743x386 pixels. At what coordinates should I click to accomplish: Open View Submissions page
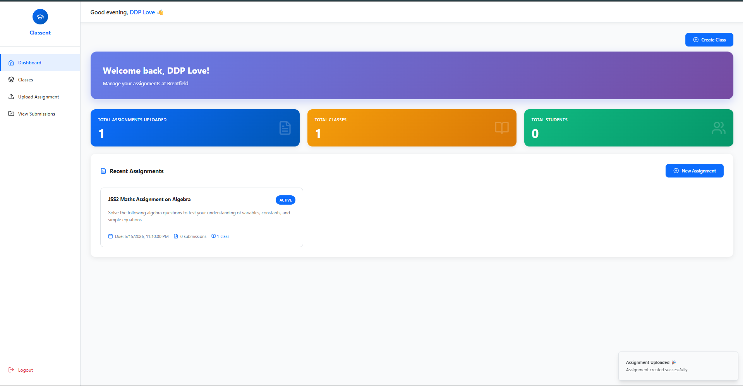40,114
